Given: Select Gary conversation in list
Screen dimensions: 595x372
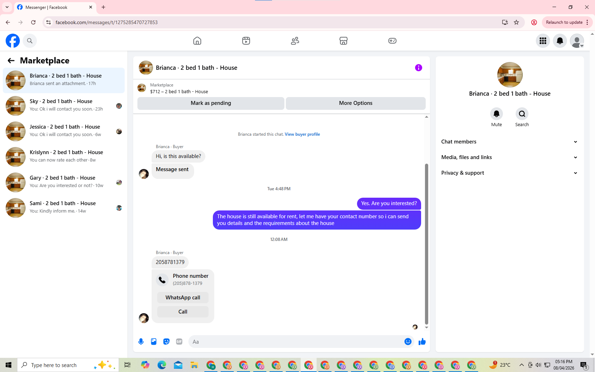Looking at the screenshot, I should [64, 182].
